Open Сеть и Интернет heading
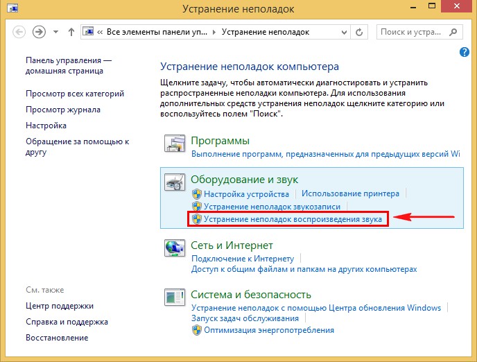 (232, 245)
